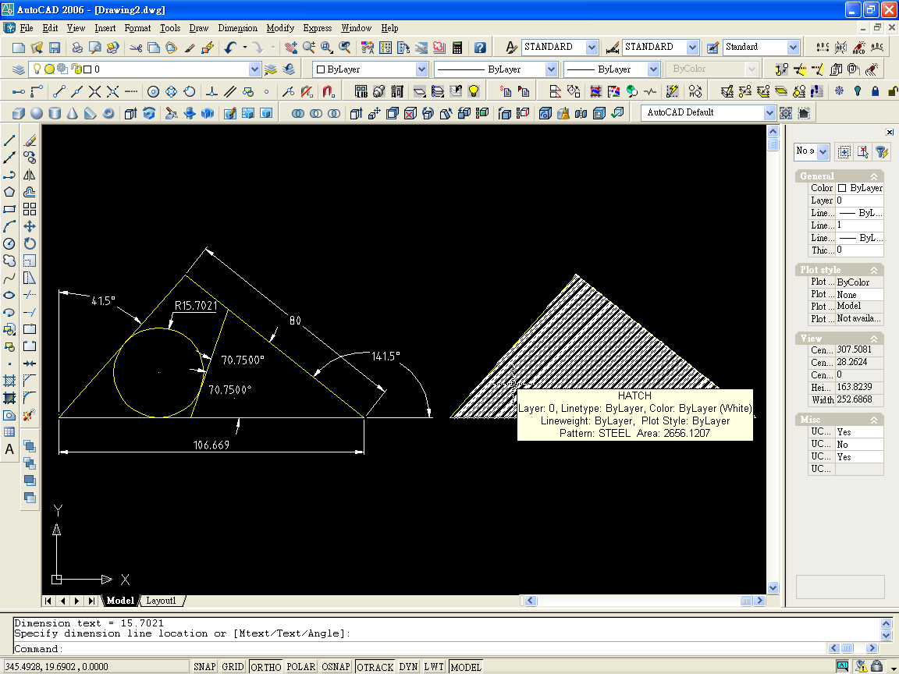Select the Explode modify tool
899x674 pixels.
[30, 415]
